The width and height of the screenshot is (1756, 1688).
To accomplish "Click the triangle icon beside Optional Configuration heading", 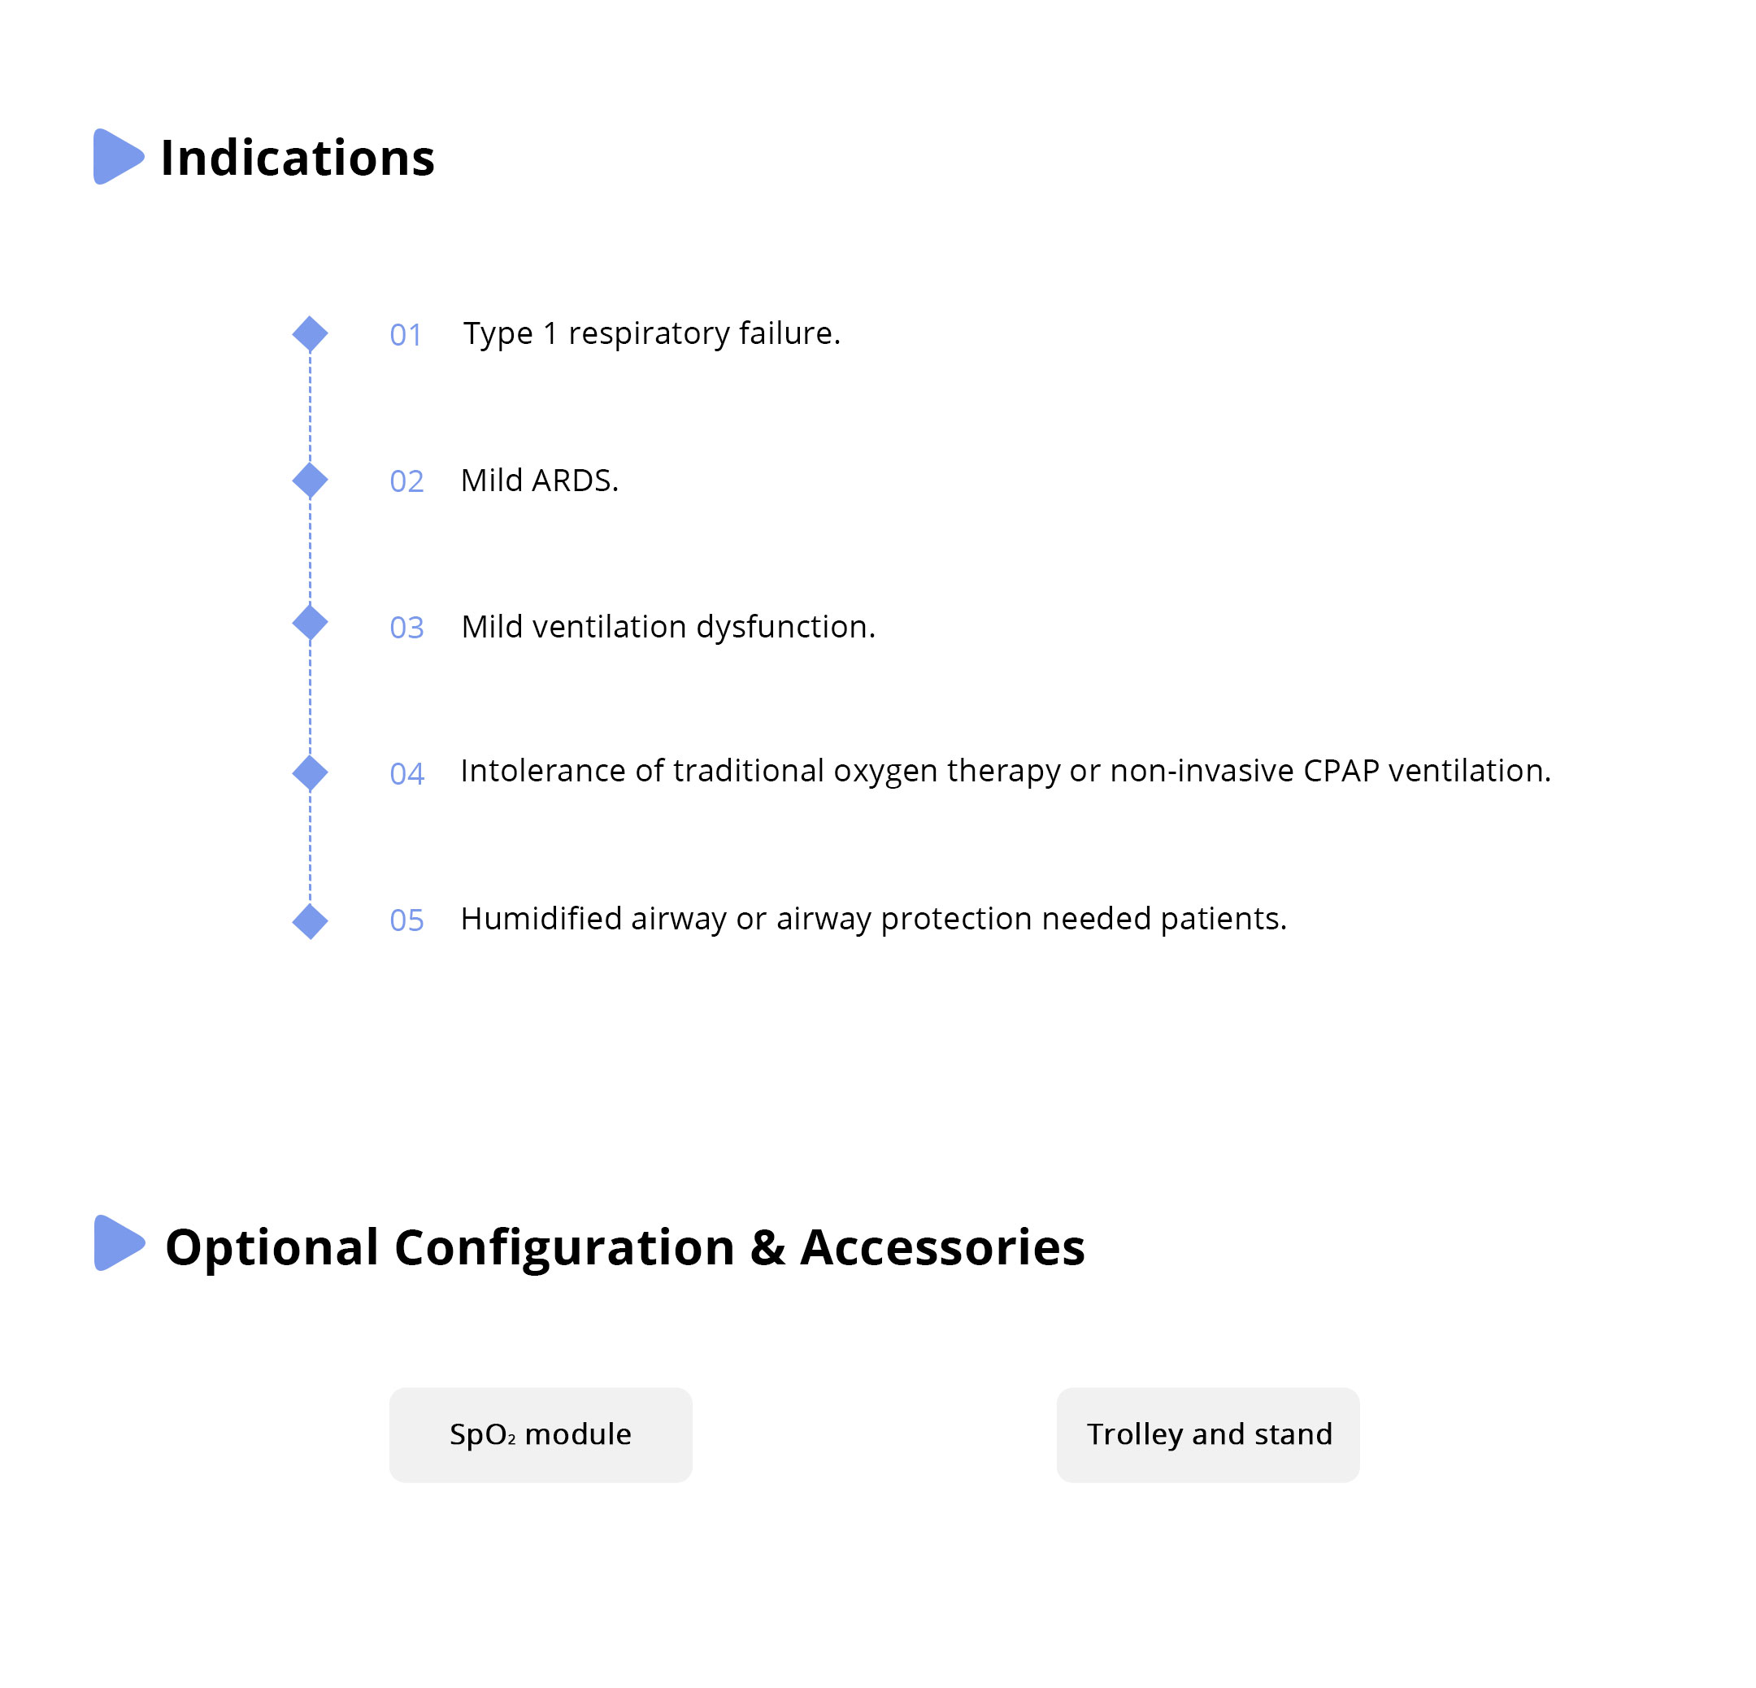I will tap(118, 1242).
